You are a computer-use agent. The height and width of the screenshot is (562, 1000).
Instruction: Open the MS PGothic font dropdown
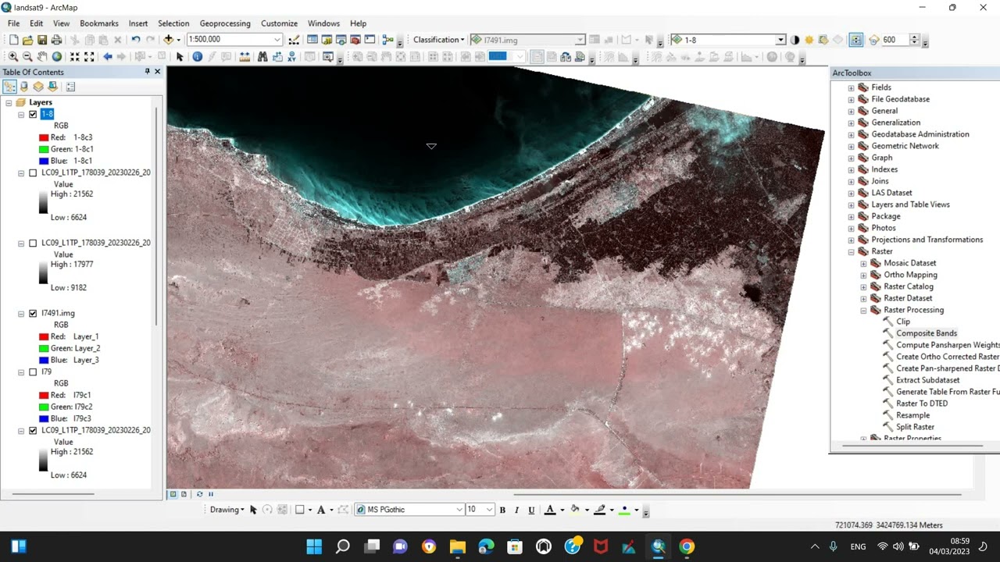(459, 510)
